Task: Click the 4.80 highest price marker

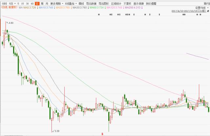Action: click(10, 23)
